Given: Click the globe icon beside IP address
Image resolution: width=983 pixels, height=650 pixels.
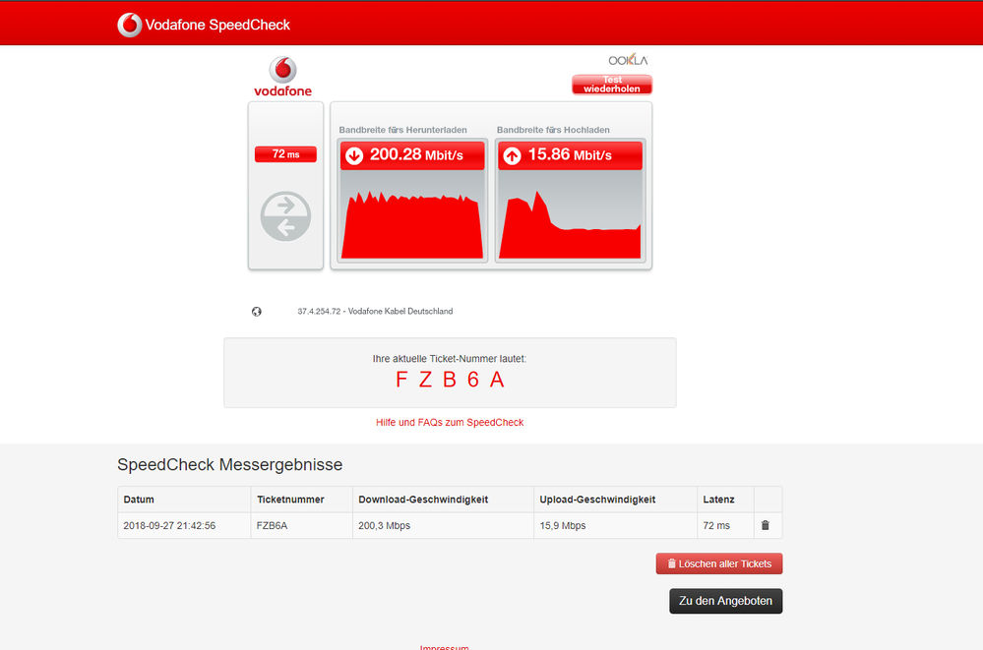Looking at the screenshot, I should (x=257, y=312).
